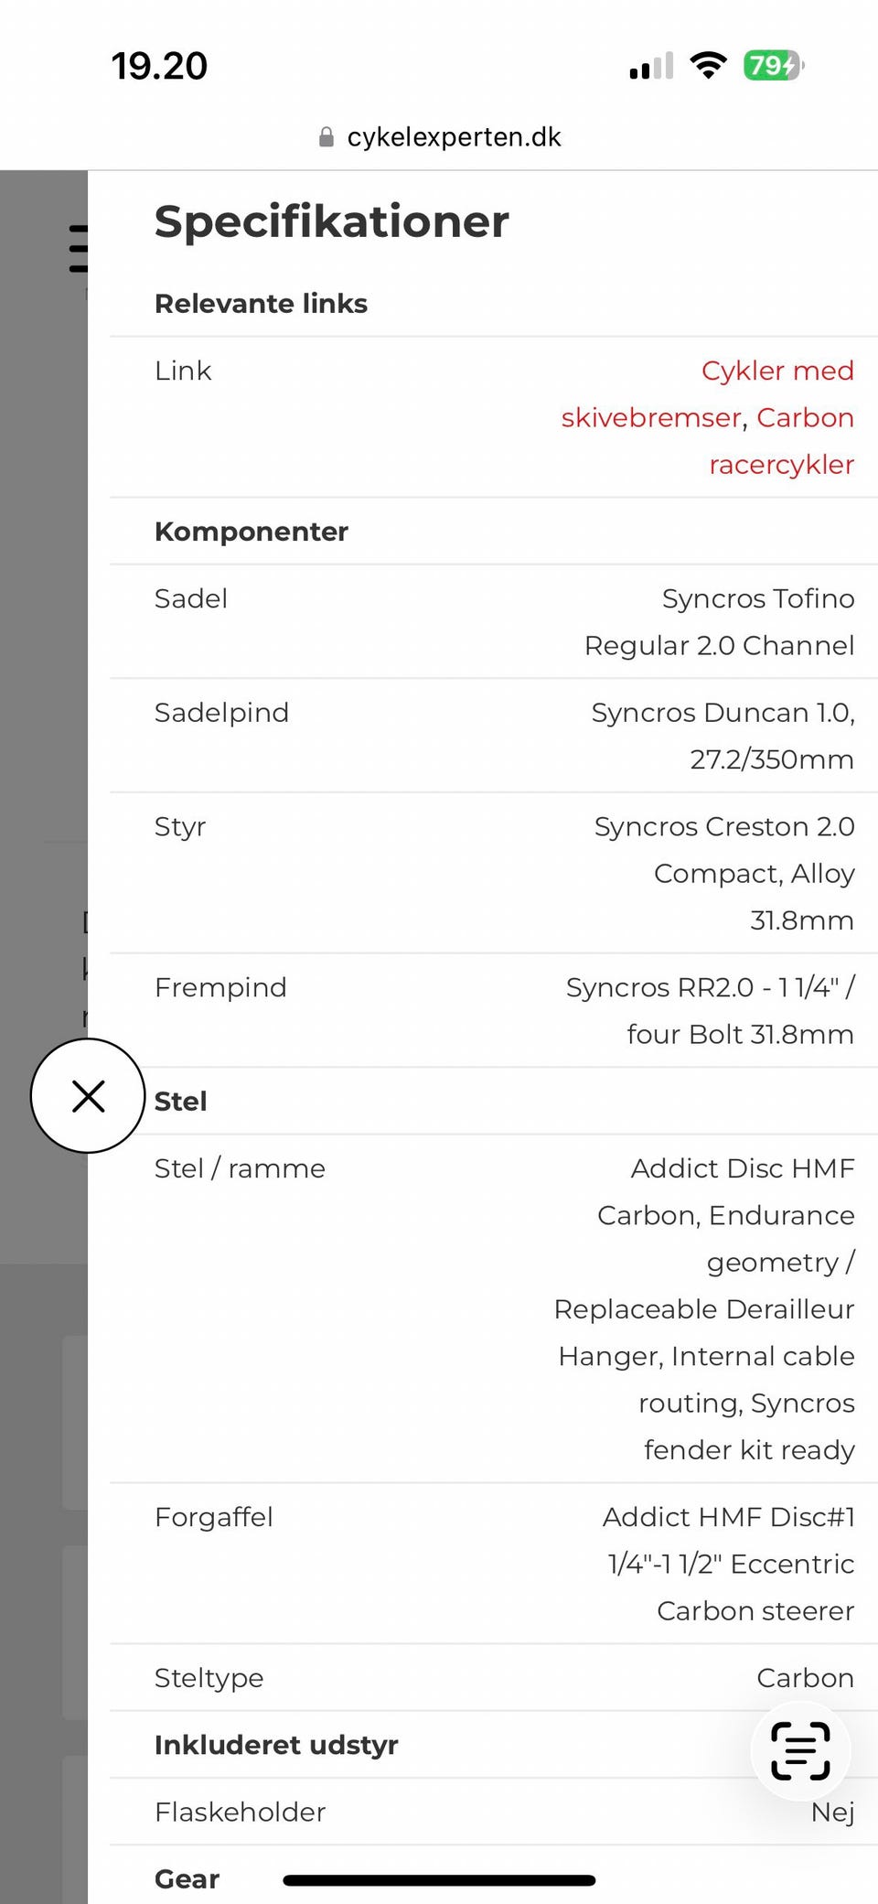
Task: Tap the 19.20 clock in status bar
Action: click(x=159, y=66)
